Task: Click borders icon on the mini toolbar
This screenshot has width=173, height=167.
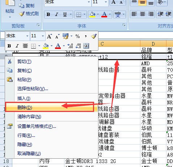Action: (33, 46)
